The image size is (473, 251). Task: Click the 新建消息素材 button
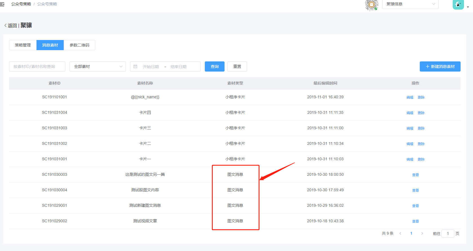tap(440, 66)
